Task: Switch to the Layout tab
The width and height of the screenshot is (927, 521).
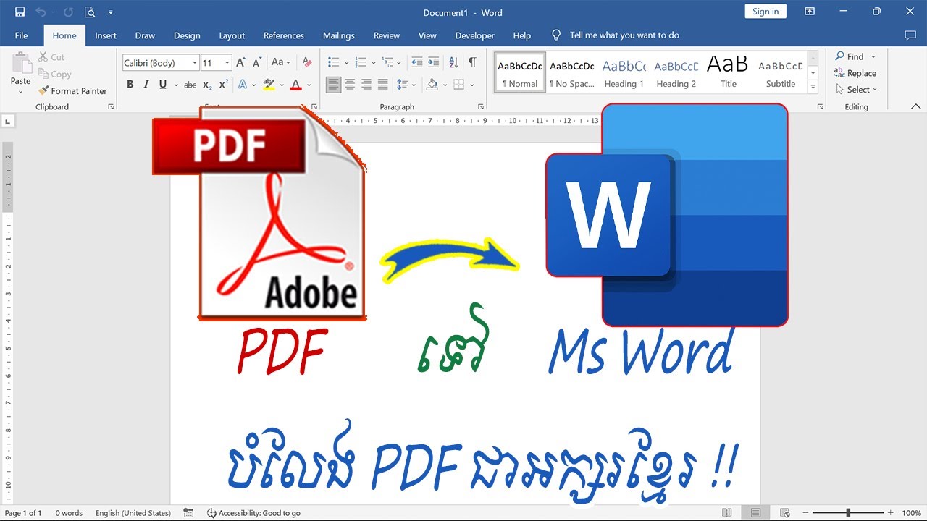Action: click(232, 35)
